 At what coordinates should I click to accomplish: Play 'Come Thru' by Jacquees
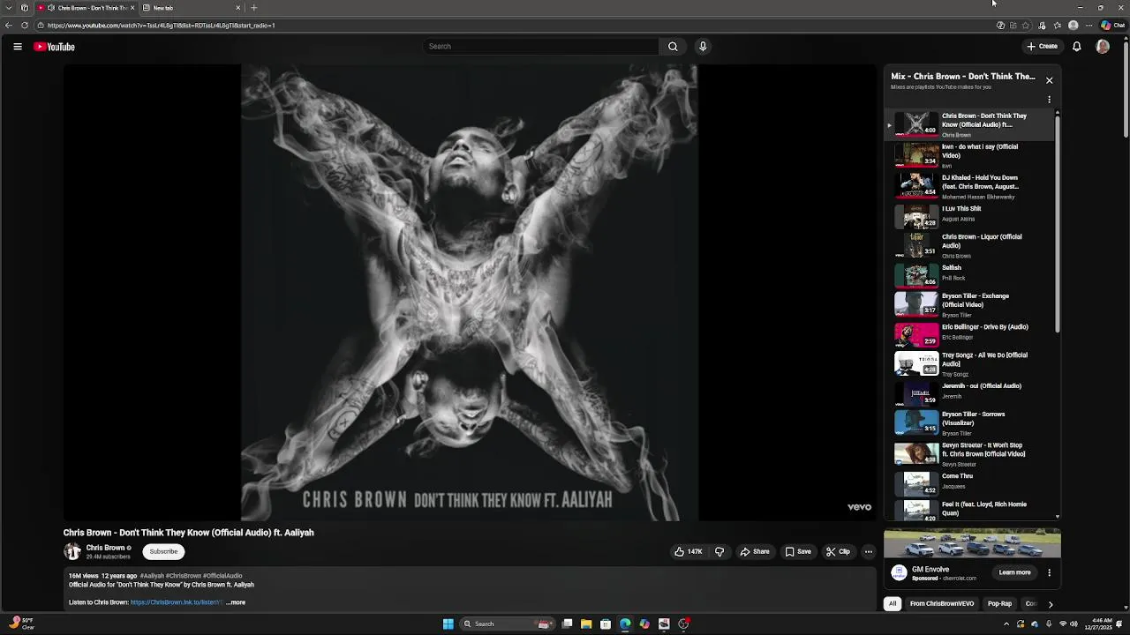pyautogui.click(x=969, y=482)
